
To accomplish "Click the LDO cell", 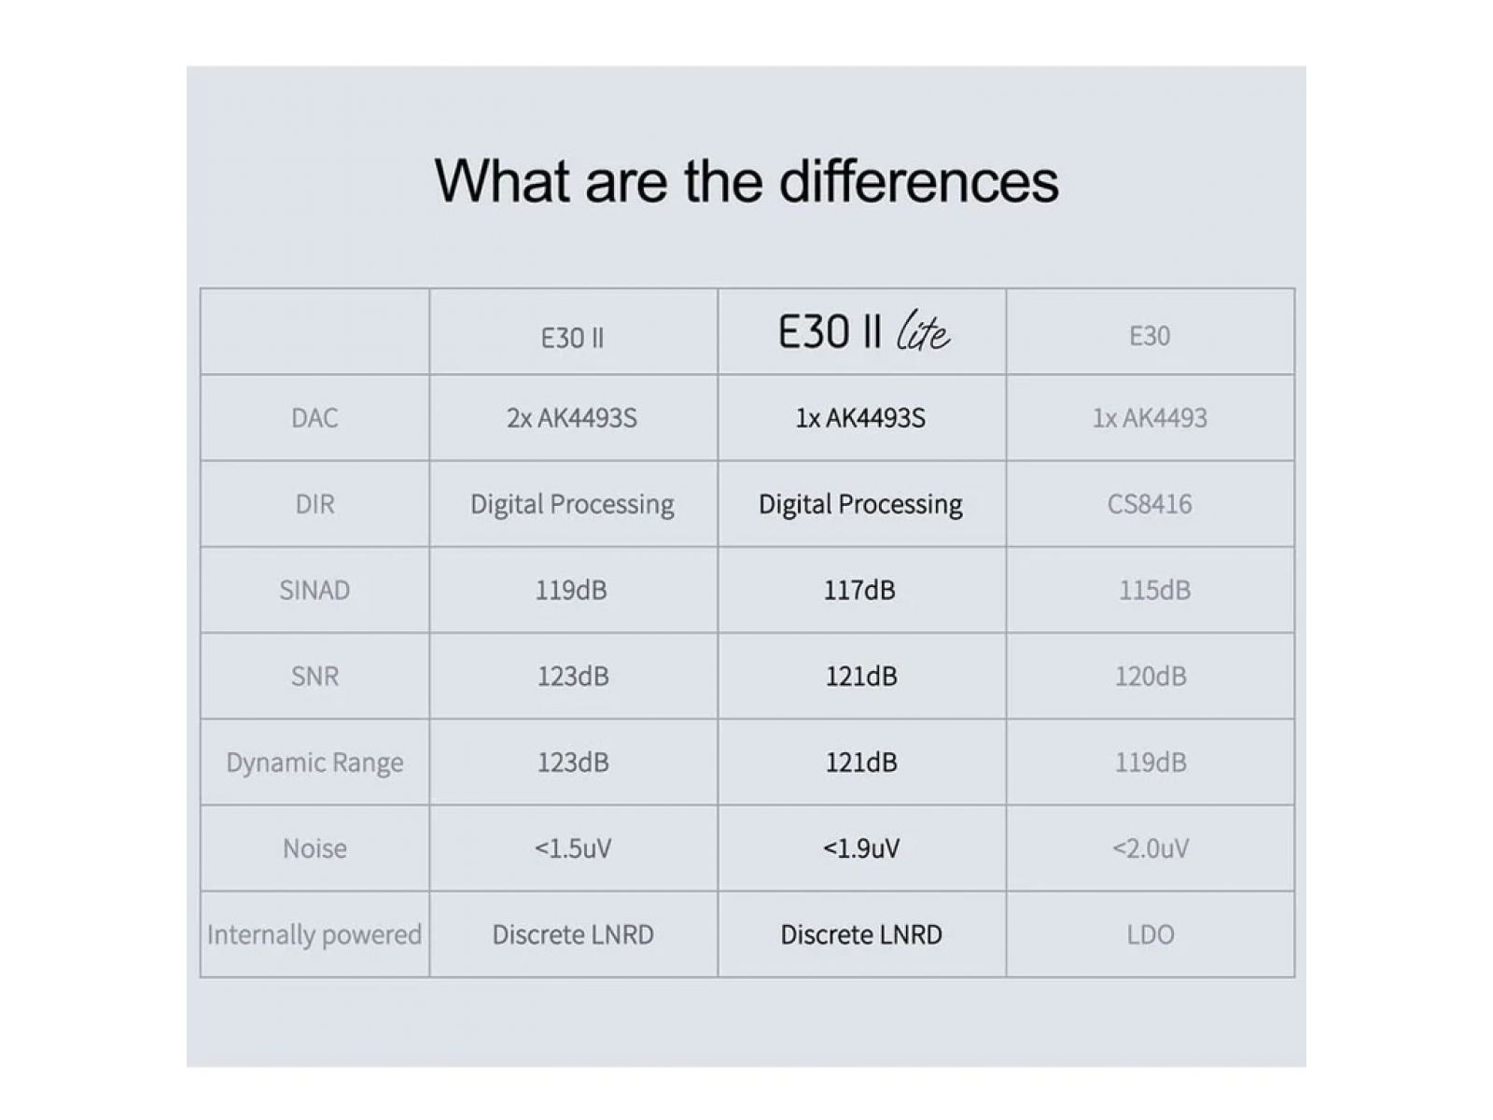I will pyautogui.click(x=1150, y=934).
